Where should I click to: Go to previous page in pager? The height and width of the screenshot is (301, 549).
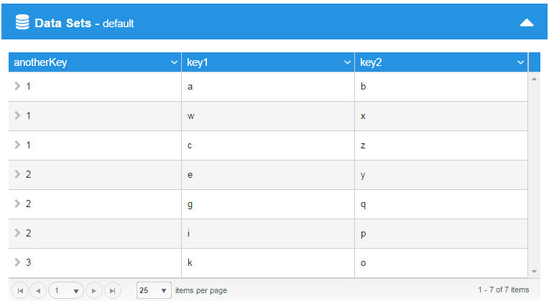click(38, 290)
